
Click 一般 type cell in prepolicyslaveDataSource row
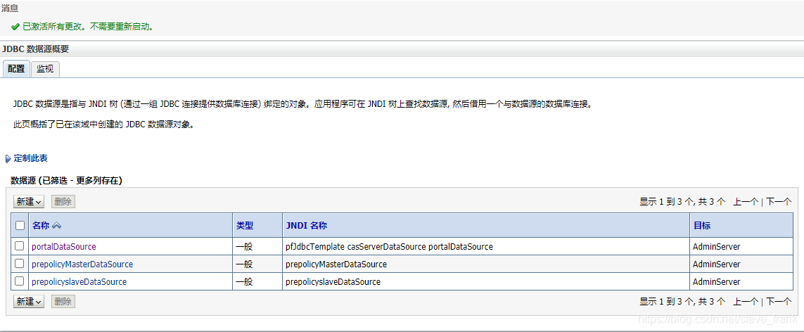(244, 282)
